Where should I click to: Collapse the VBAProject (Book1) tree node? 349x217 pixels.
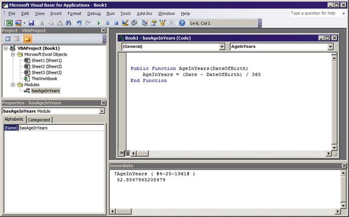click(x=6, y=48)
